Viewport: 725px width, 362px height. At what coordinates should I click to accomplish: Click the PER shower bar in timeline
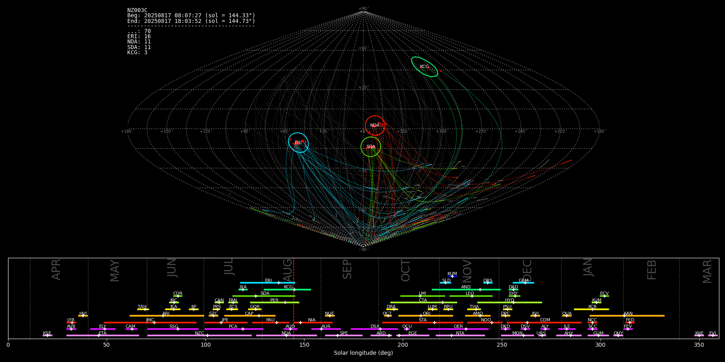pos(275,302)
